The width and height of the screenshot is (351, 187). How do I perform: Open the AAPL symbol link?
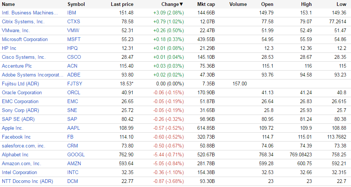coord(74,128)
